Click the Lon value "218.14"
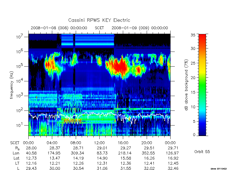 pyautogui.click(x=125, y=153)
